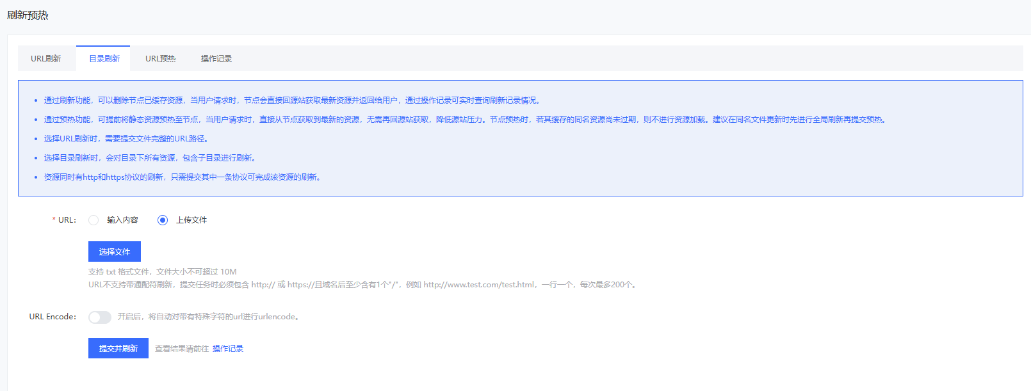The height and width of the screenshot is (391, 1031).
Task: Toggle the URL Encode switch
Action: click(100, 317)
